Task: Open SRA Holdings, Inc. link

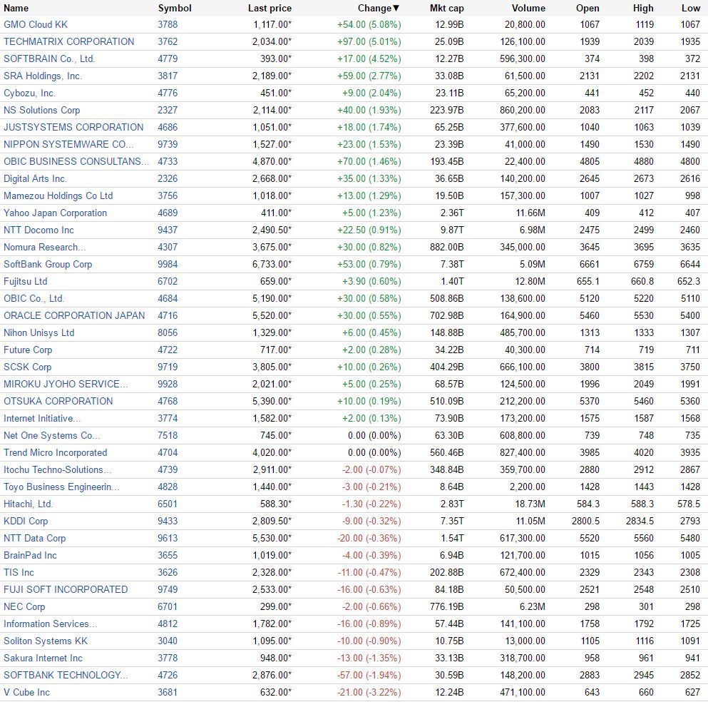Action: click(x=43, y=76)
